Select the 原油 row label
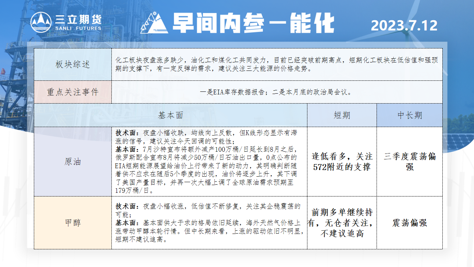 (73, 162)
